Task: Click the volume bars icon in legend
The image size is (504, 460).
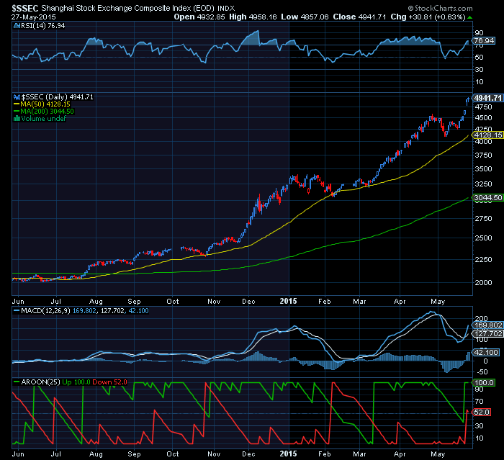Action: coord(17,119)
